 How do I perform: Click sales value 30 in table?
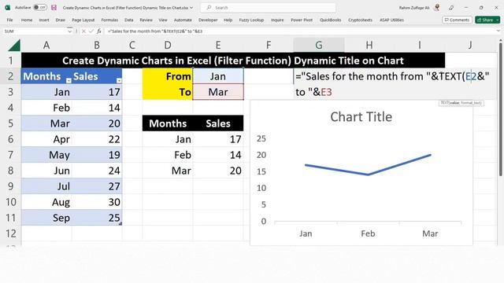[97, 202]
